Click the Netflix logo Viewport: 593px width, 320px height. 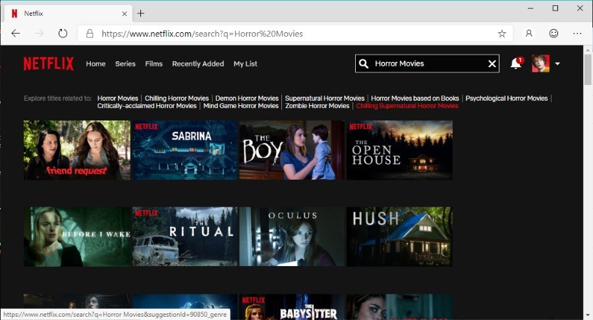49,64
